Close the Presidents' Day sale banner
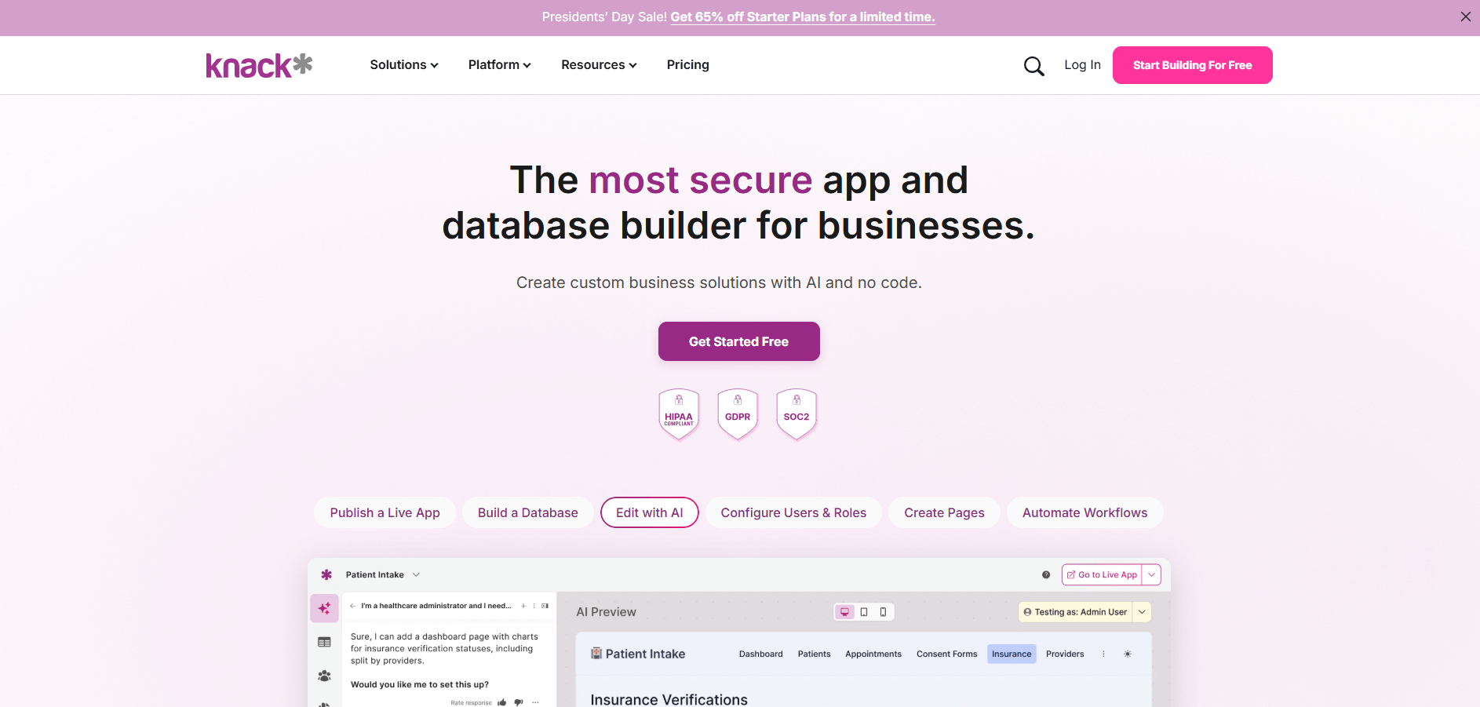This screenshot has width=1480, height=707. click(1465, 16)
